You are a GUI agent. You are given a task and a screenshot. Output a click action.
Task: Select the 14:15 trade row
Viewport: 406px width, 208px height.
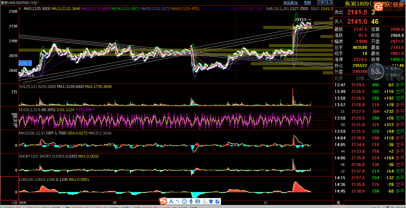tap(370, 178)
